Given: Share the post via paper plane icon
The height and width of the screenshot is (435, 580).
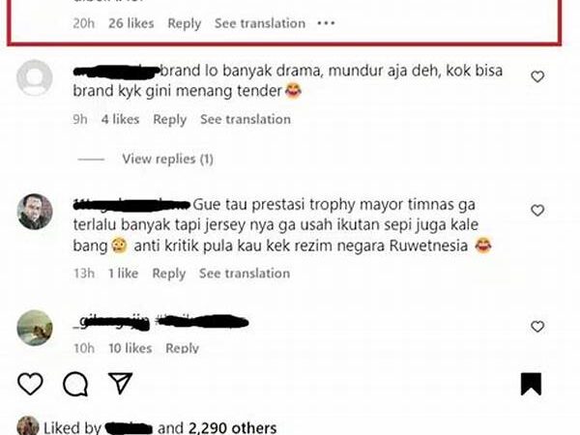Looking at the screenshot, I should point(120,383).
